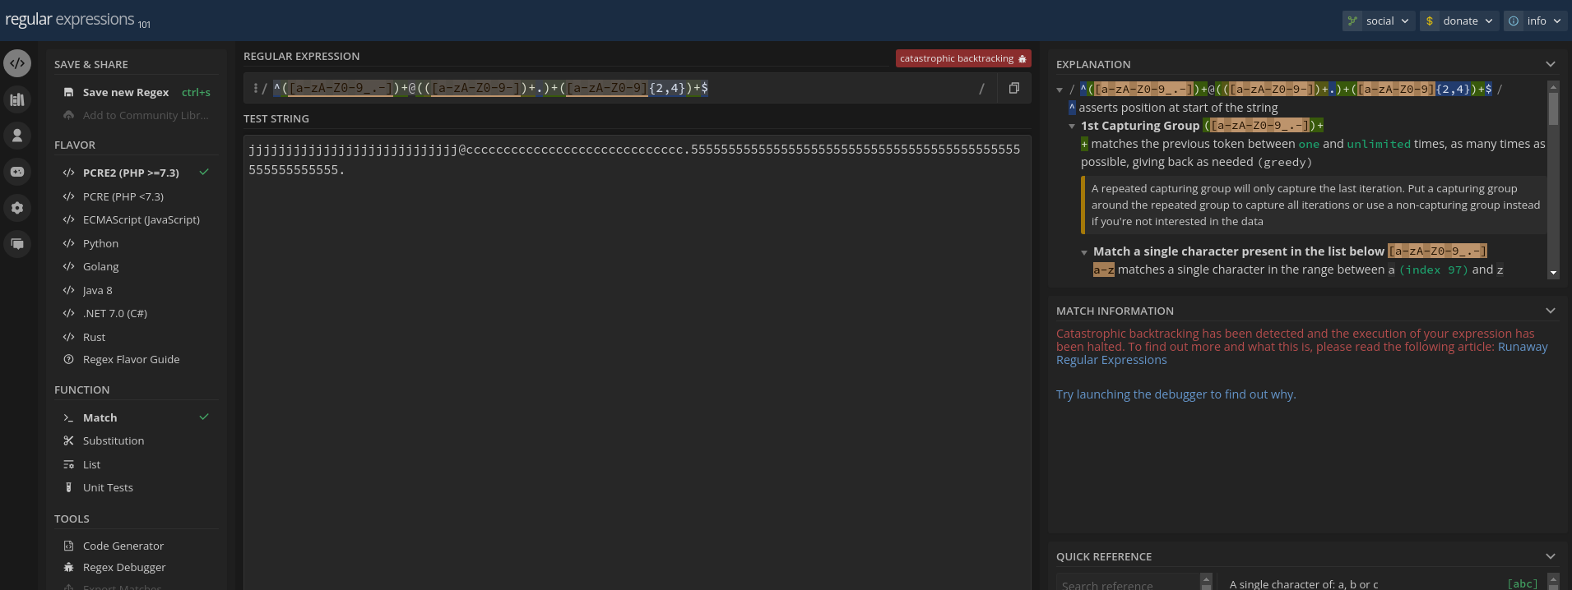
Task: Collapse the 1st Capturing Group node
Action: pyautogui.click(x=1072, y=126)
